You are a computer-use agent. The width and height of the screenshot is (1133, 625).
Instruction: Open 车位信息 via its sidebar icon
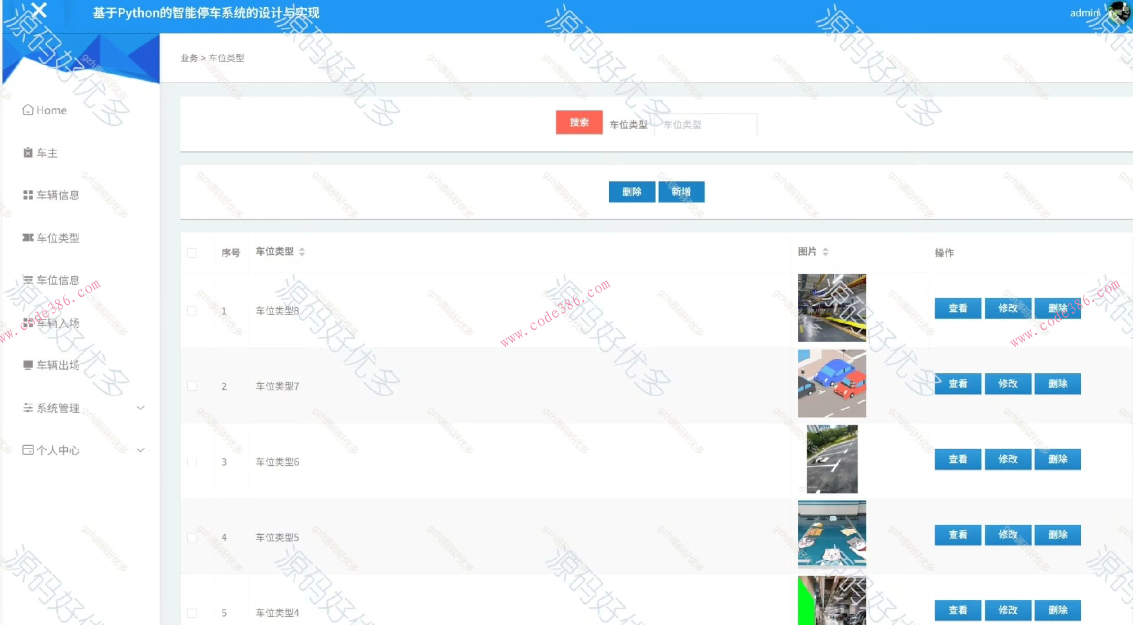tap(27, 280)
